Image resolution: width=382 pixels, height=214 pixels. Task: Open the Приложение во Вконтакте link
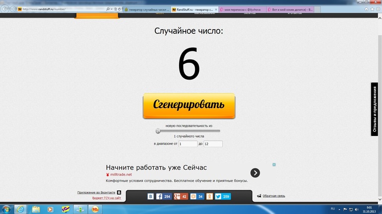point(96,192)
